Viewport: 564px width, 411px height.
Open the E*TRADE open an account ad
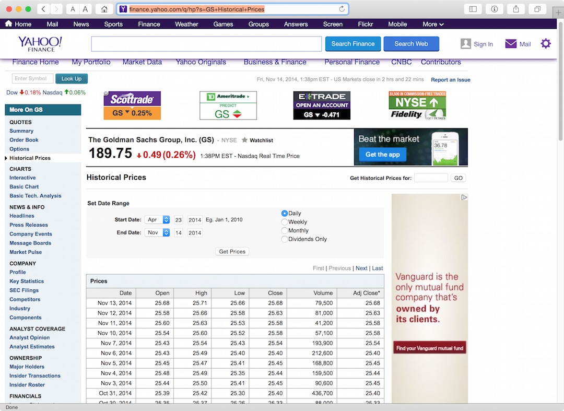pos(322,105)
